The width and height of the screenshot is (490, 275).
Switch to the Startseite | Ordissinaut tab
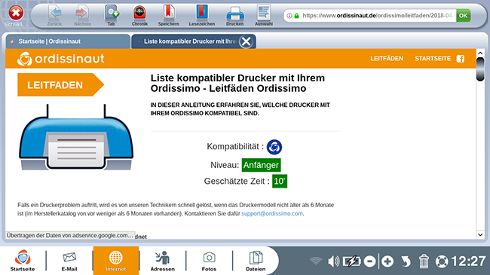(x=68, y=41)
